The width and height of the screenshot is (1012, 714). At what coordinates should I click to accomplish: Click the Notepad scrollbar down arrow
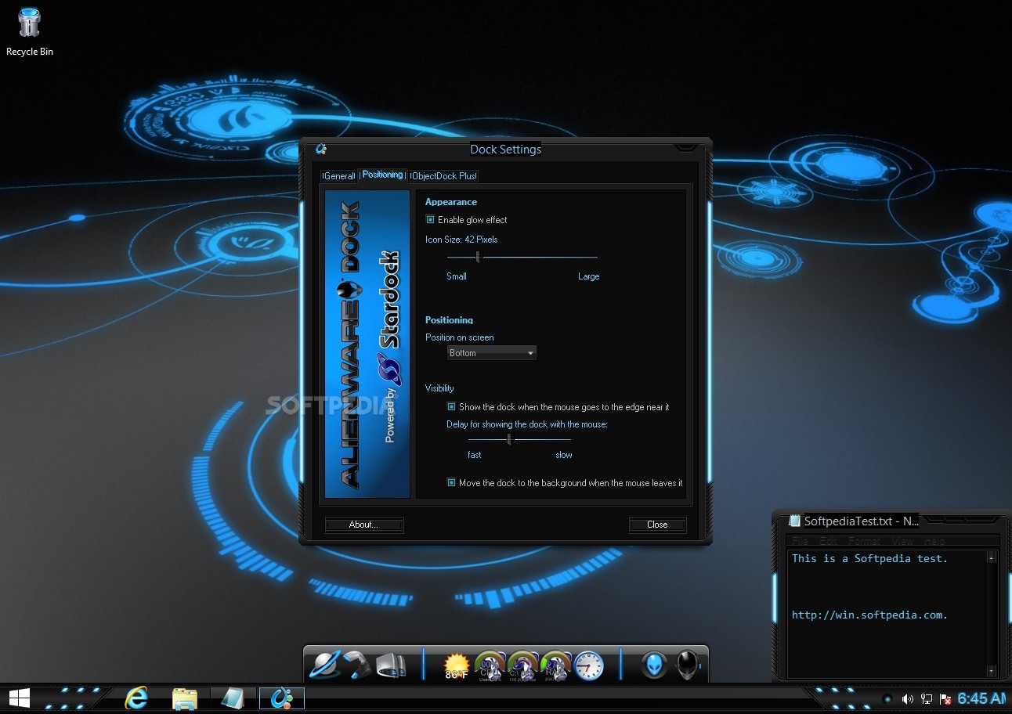tap(991, 671)
